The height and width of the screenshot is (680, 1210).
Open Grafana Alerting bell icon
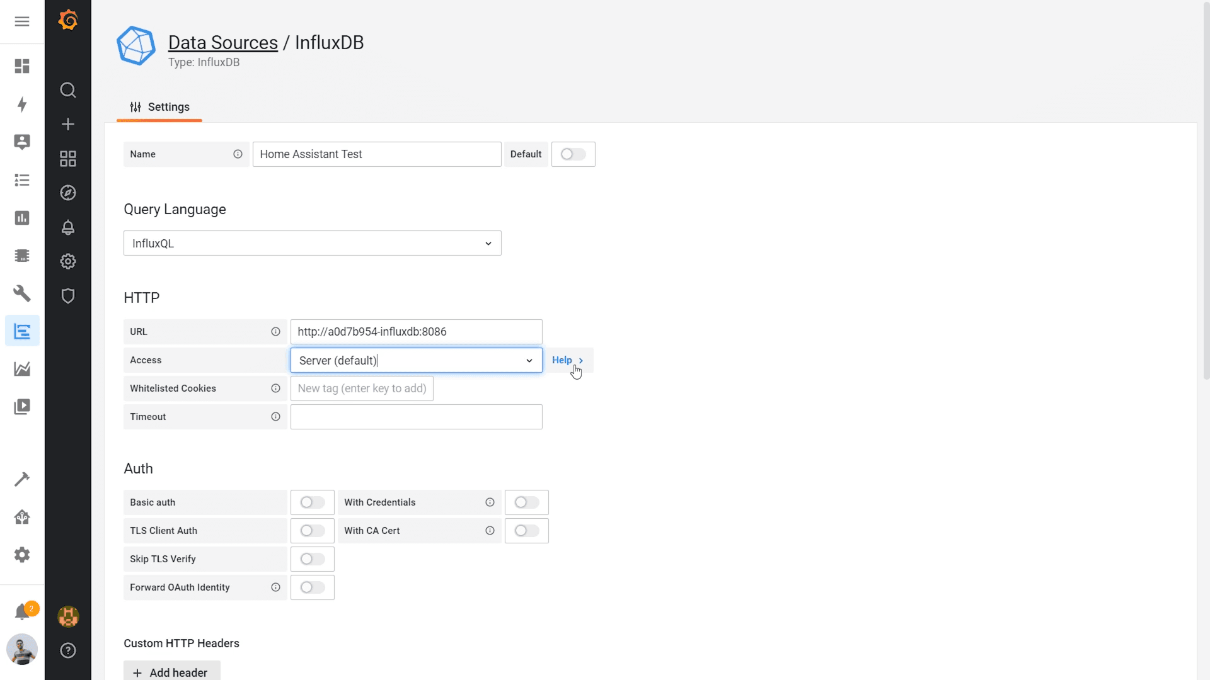[68, 228]
